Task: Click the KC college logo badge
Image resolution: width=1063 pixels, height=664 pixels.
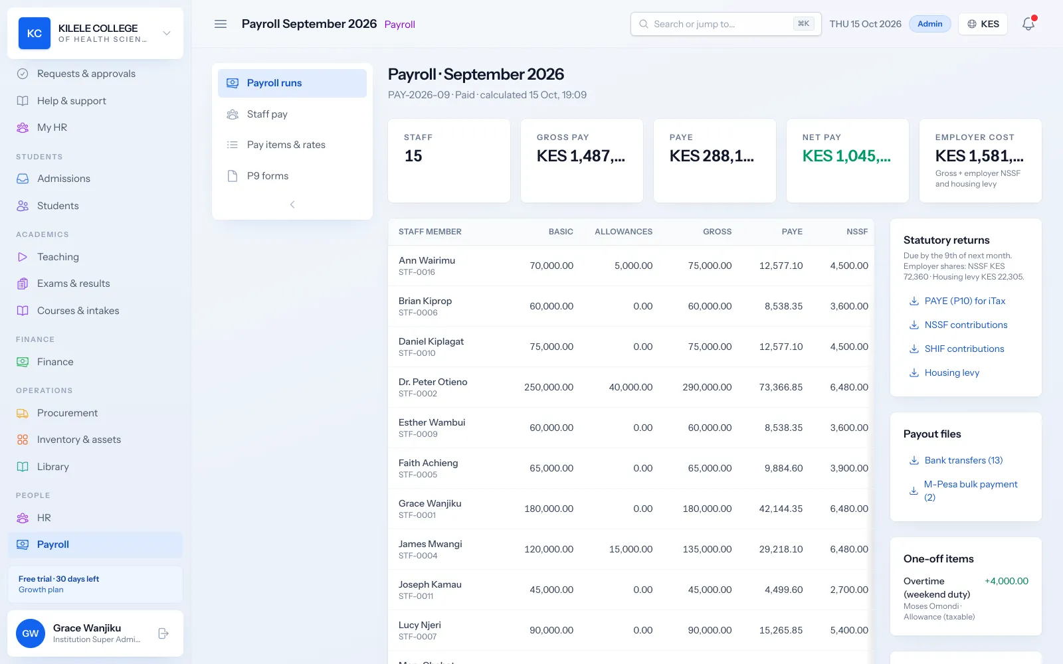Action: [35, 33]
